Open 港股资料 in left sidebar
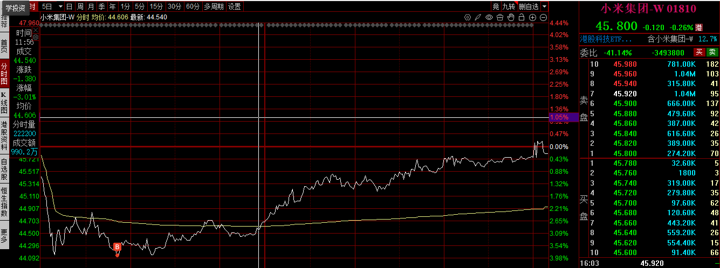Image resolution: width=720 pixels, height=268 pixels. click(4, 135)
